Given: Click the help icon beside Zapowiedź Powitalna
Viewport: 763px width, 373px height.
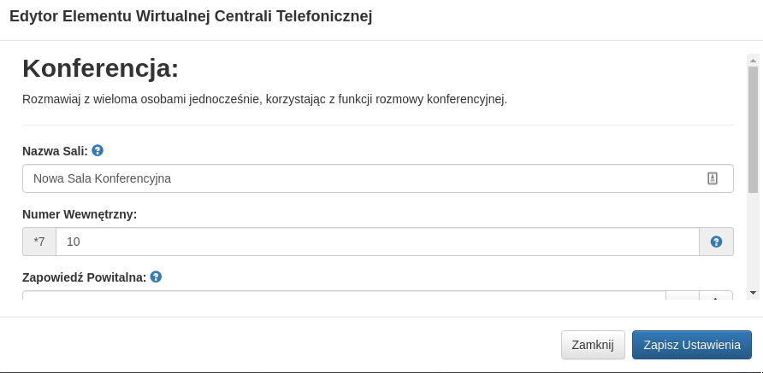Looking at the screenshot, I should [156, 277].
